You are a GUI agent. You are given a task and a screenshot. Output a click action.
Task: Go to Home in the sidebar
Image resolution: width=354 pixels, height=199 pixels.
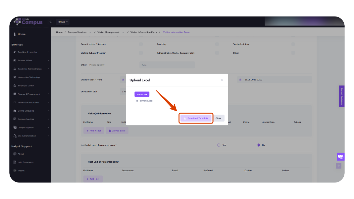tap(22, 34)
